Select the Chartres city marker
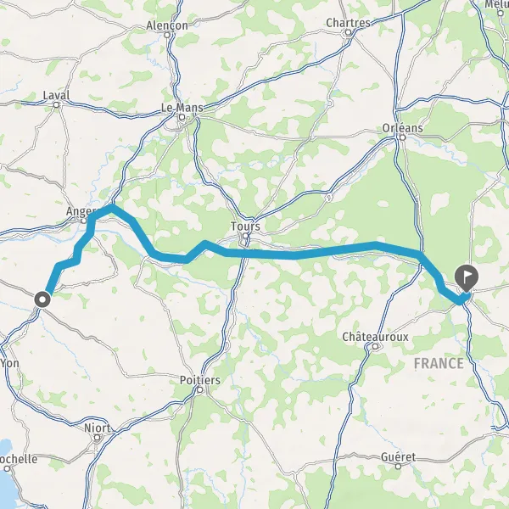Viewport: 509px width, 509px height. [x=349, y=32]
